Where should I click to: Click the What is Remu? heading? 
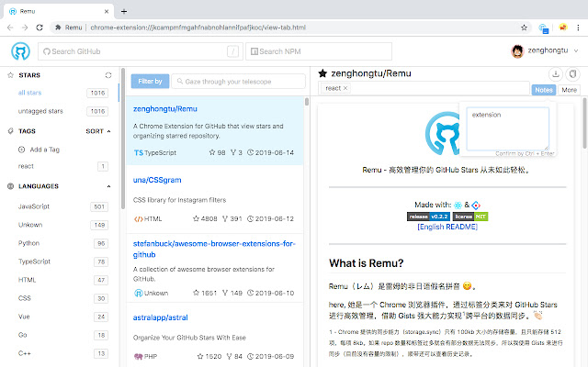coord(367,263)
